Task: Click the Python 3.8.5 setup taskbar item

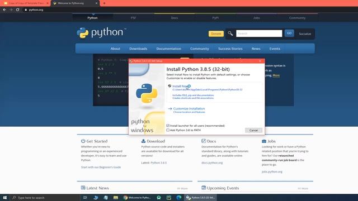Action: [x=200, y=198]
